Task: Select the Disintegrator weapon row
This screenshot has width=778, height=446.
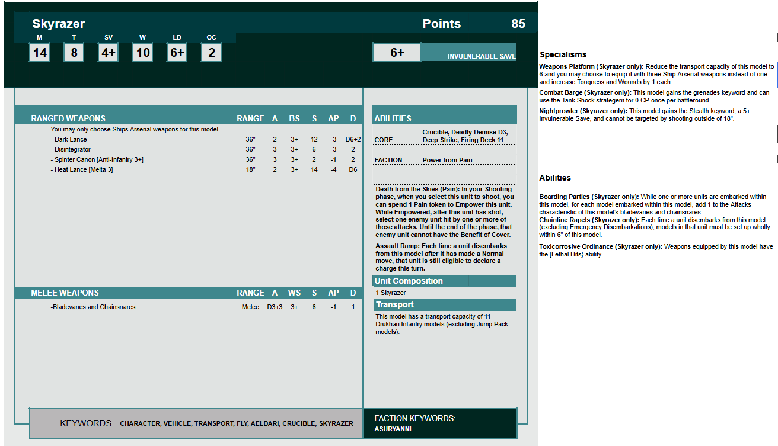Action: tap(206, 149)
